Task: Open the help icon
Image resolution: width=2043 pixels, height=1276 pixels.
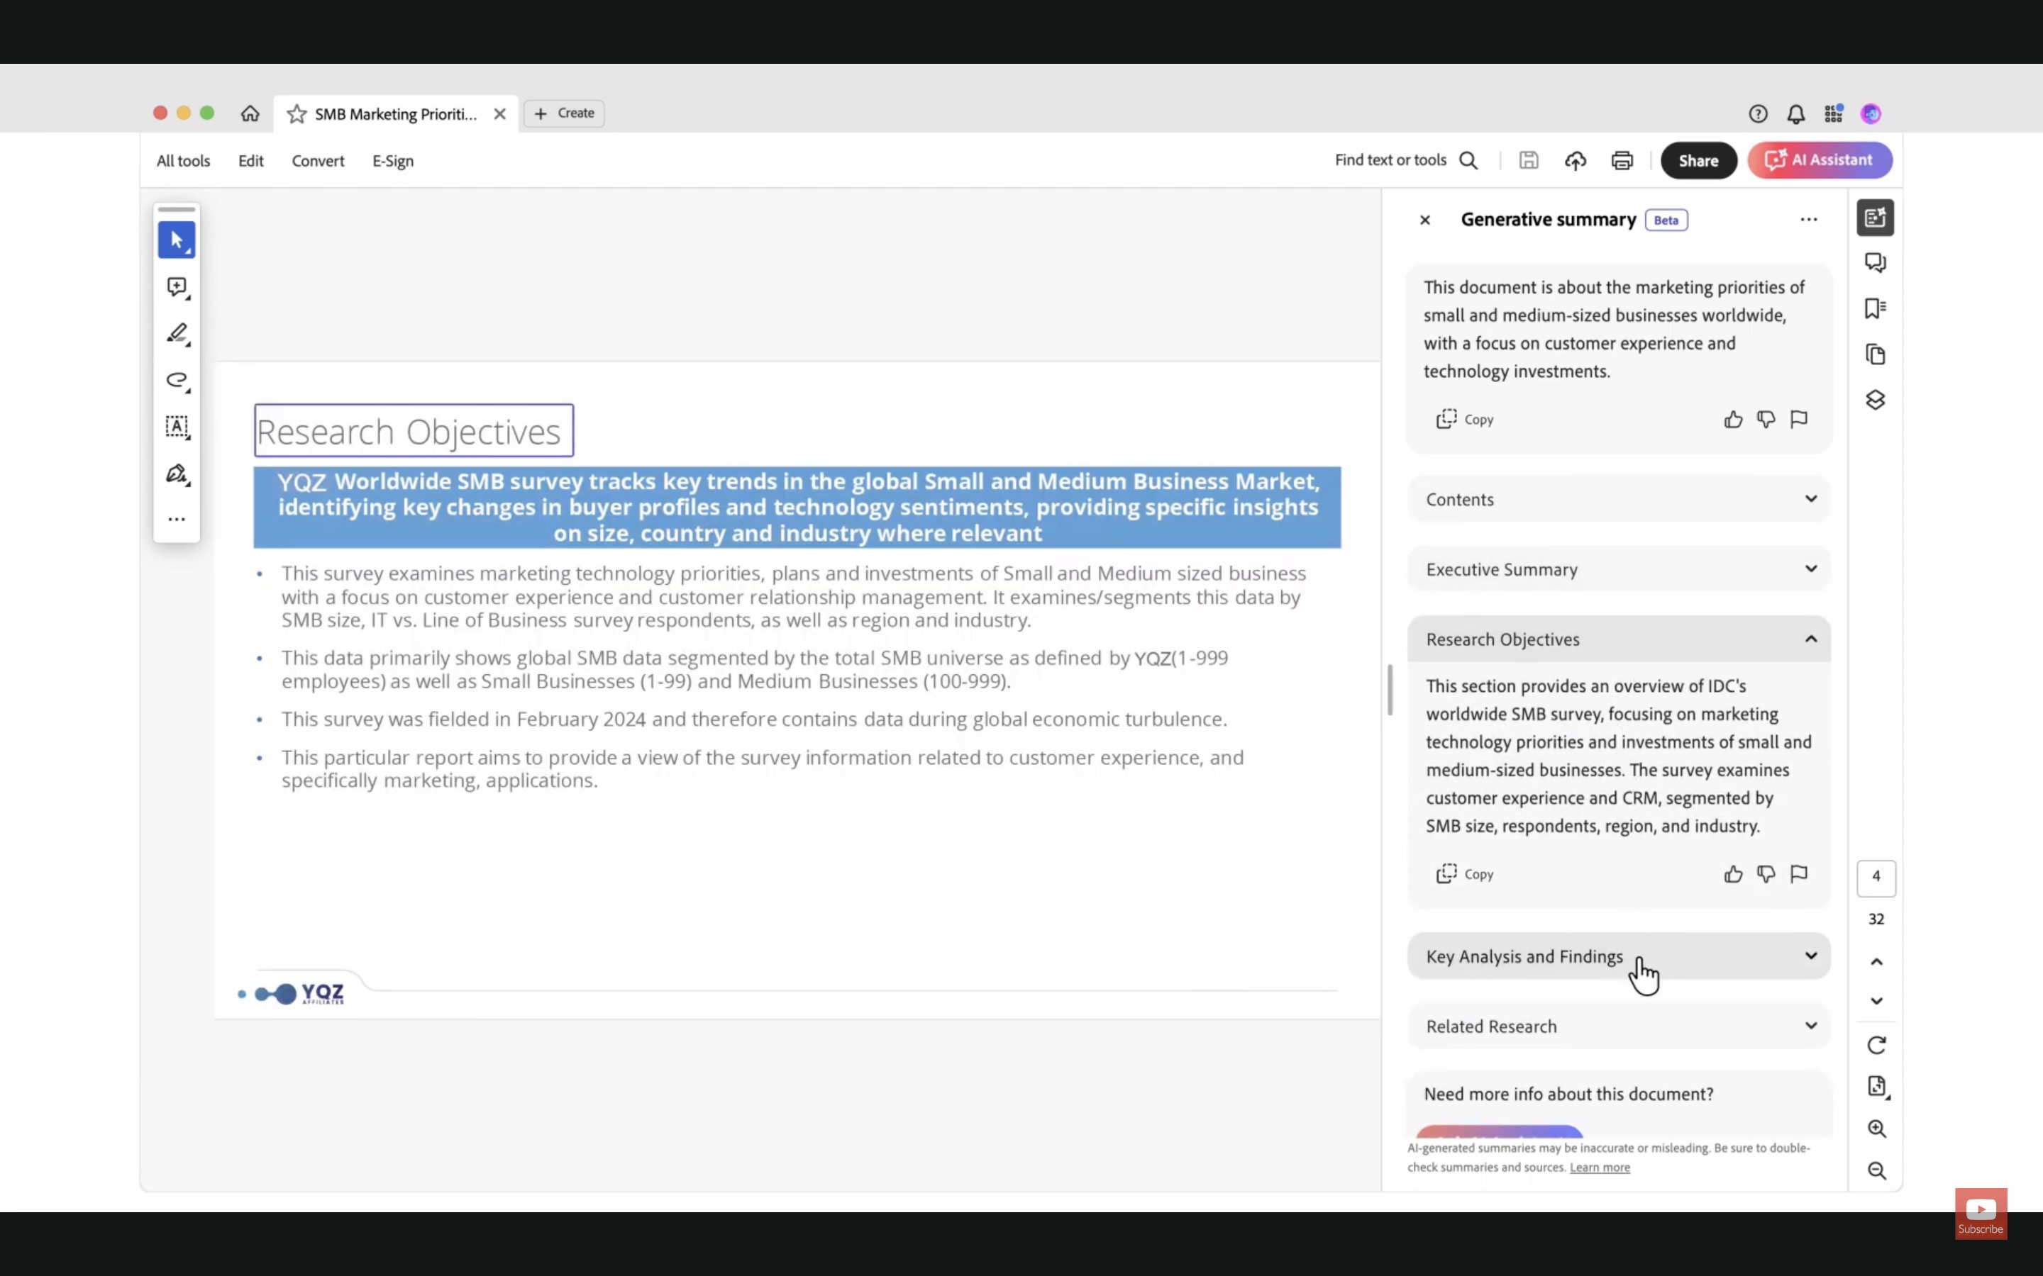Action: (x=1758, y=114)
